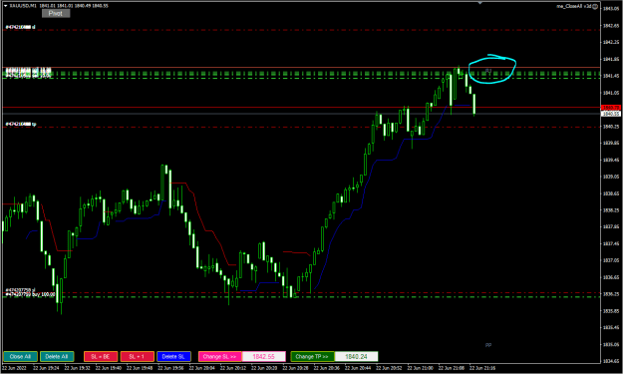Screen dimensions: 623x374
Task: Select the 22 Jun 21:16 time label
Action: 481,368
